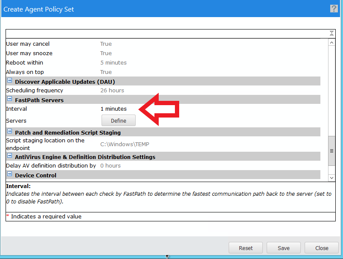Click the Reset button
Viewport: 343px width, 259px height.
pos(246,248)
